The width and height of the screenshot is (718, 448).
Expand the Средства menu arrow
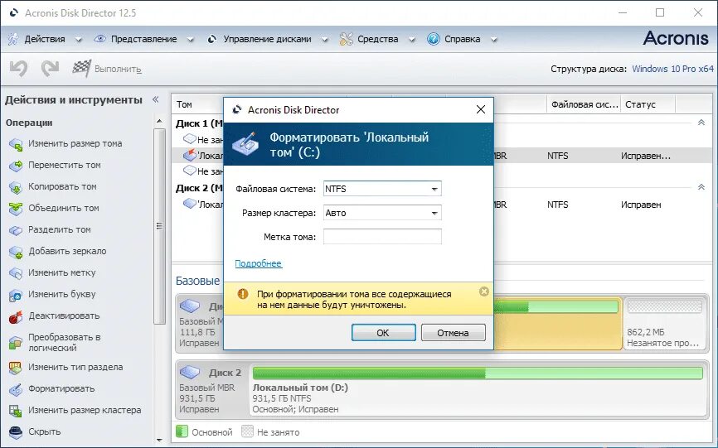pos(412,40)
